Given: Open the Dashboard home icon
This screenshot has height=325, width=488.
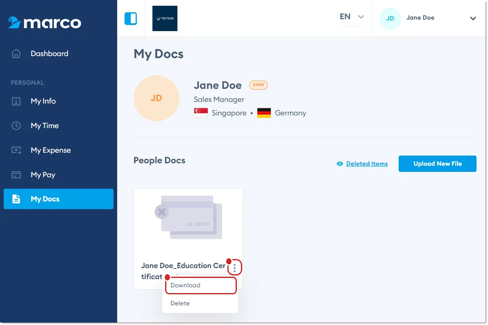Looking at the screenshot, I should (x=16, y=54).
